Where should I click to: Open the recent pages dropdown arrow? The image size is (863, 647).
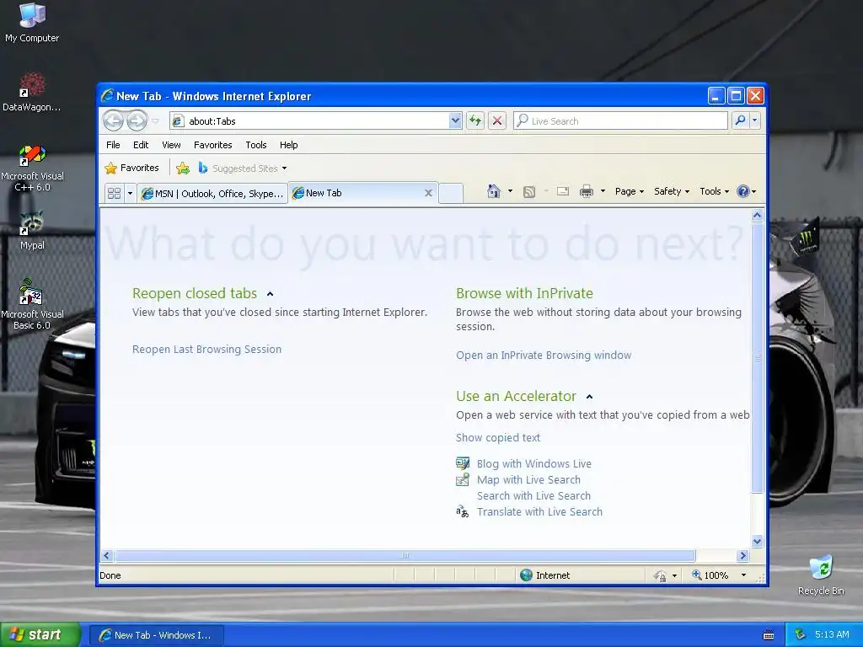point(155,121)
